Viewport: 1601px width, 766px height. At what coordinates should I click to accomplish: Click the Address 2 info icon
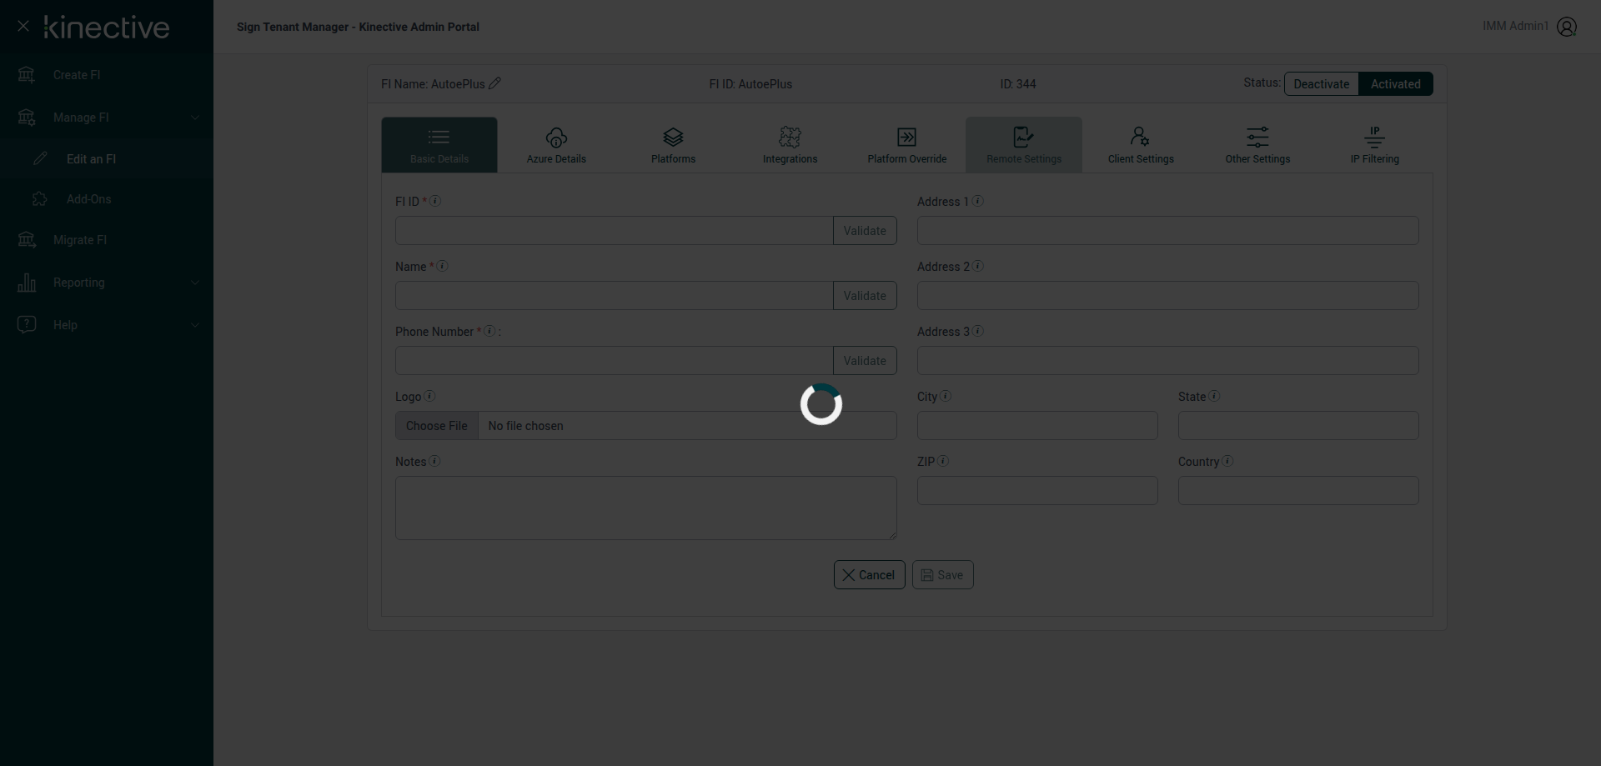tap(978, 266)
